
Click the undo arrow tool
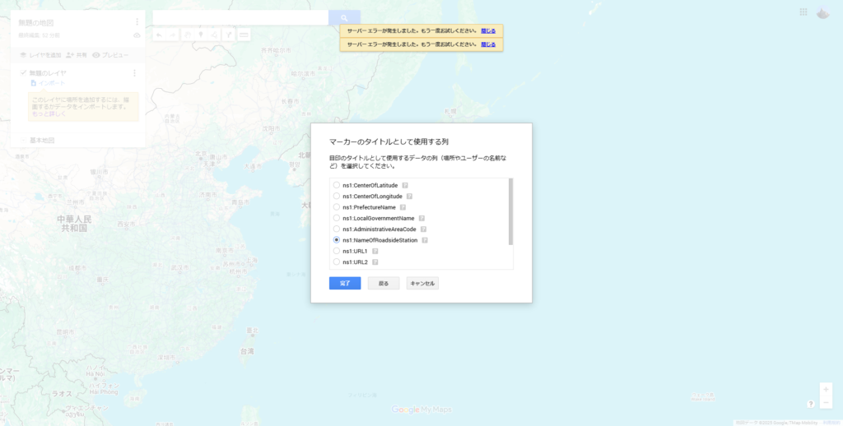coord(160,35)
